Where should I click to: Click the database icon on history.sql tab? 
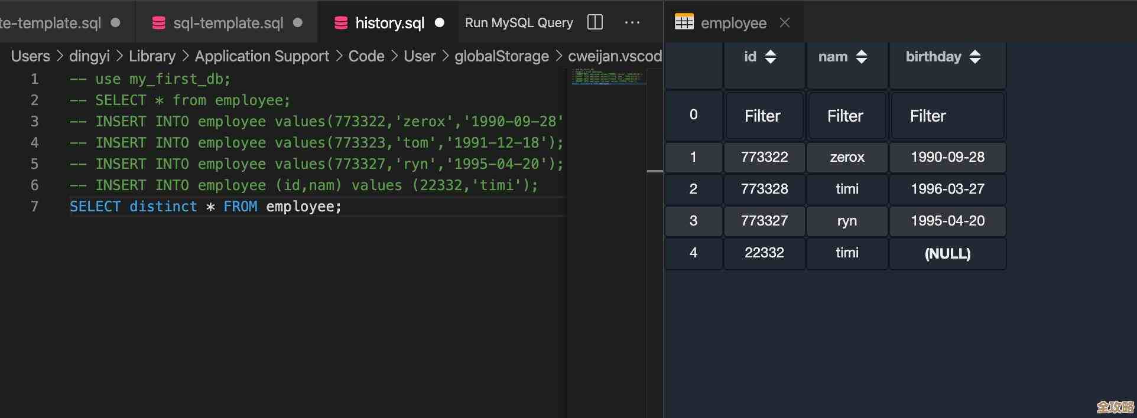pyautogui.click(x=341, y=23)
